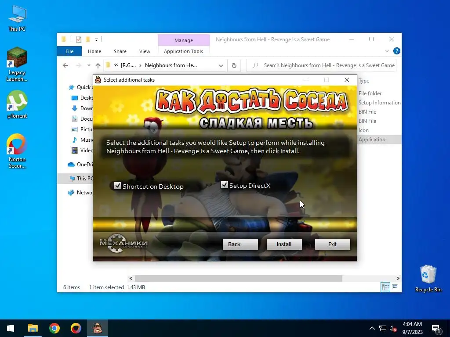Image resolution: width=450 pixels, height=337 pixels.
Task: Expand the address bar history dropdown
Action: coord(221,66)
